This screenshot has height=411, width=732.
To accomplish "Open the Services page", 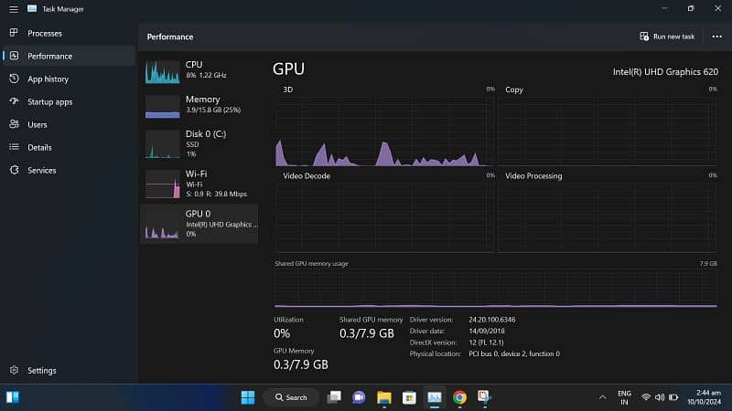I will [41, 170].
